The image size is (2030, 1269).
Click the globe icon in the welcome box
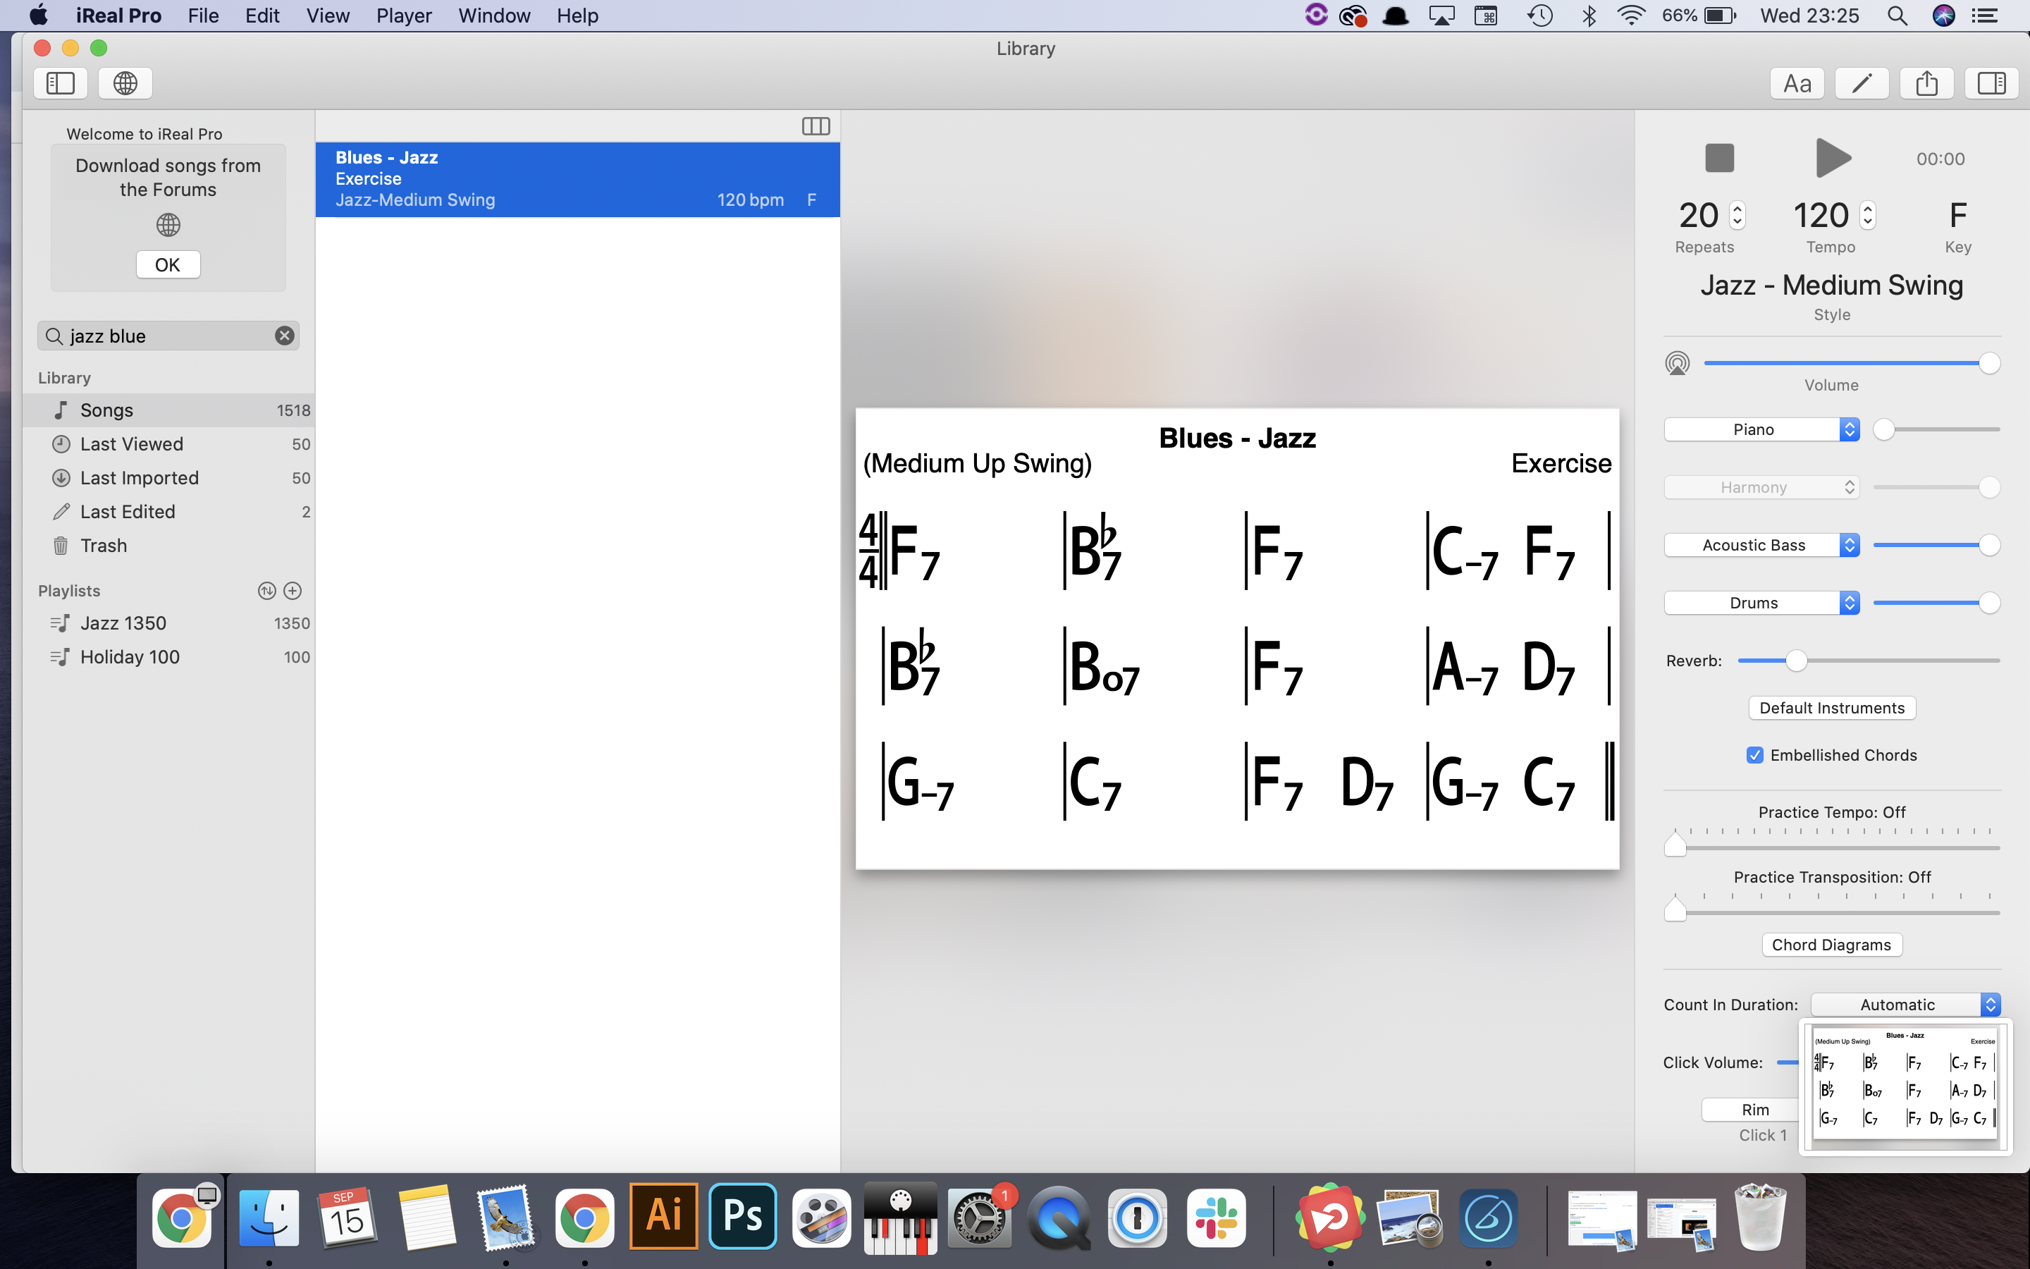click(x=168, y=224)
